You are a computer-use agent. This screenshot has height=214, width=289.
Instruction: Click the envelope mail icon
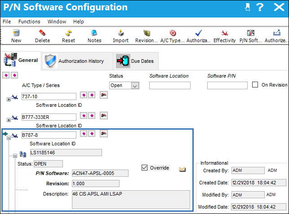tap(182, 169)
